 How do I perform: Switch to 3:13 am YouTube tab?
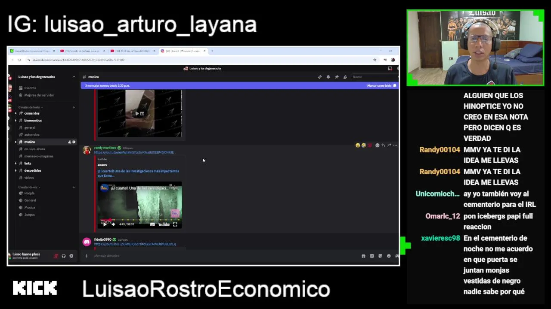[133, 51]
